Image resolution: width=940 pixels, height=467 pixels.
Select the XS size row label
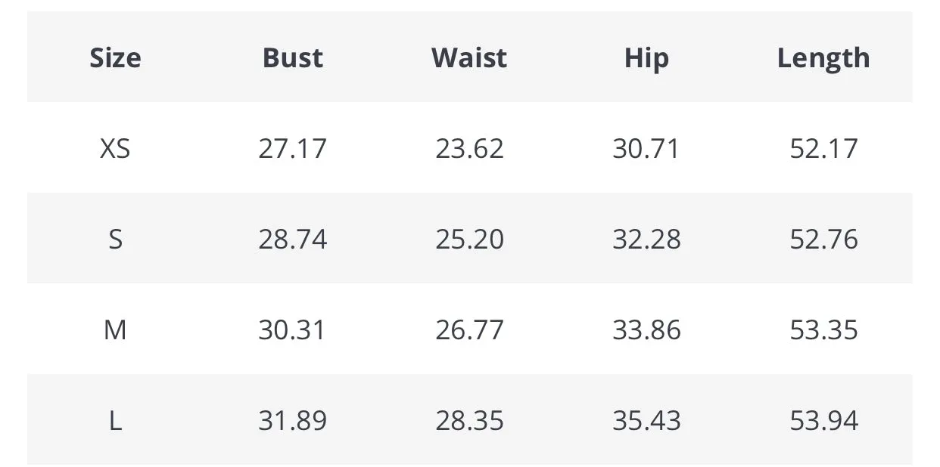(x=115, y=148)
